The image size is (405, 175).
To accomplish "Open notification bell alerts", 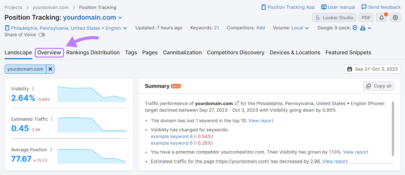I will pos(382,18).
